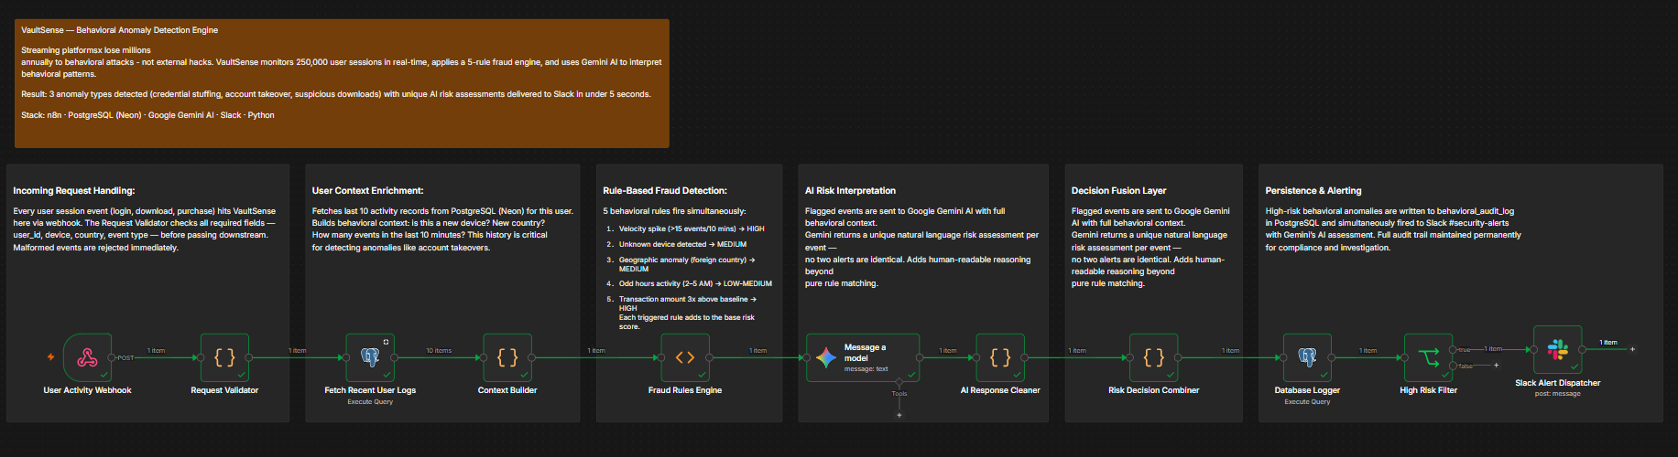Viewport: 1678px width, 457px height.
Task: Click the "Context Builder" label
Action: point(507,390)
